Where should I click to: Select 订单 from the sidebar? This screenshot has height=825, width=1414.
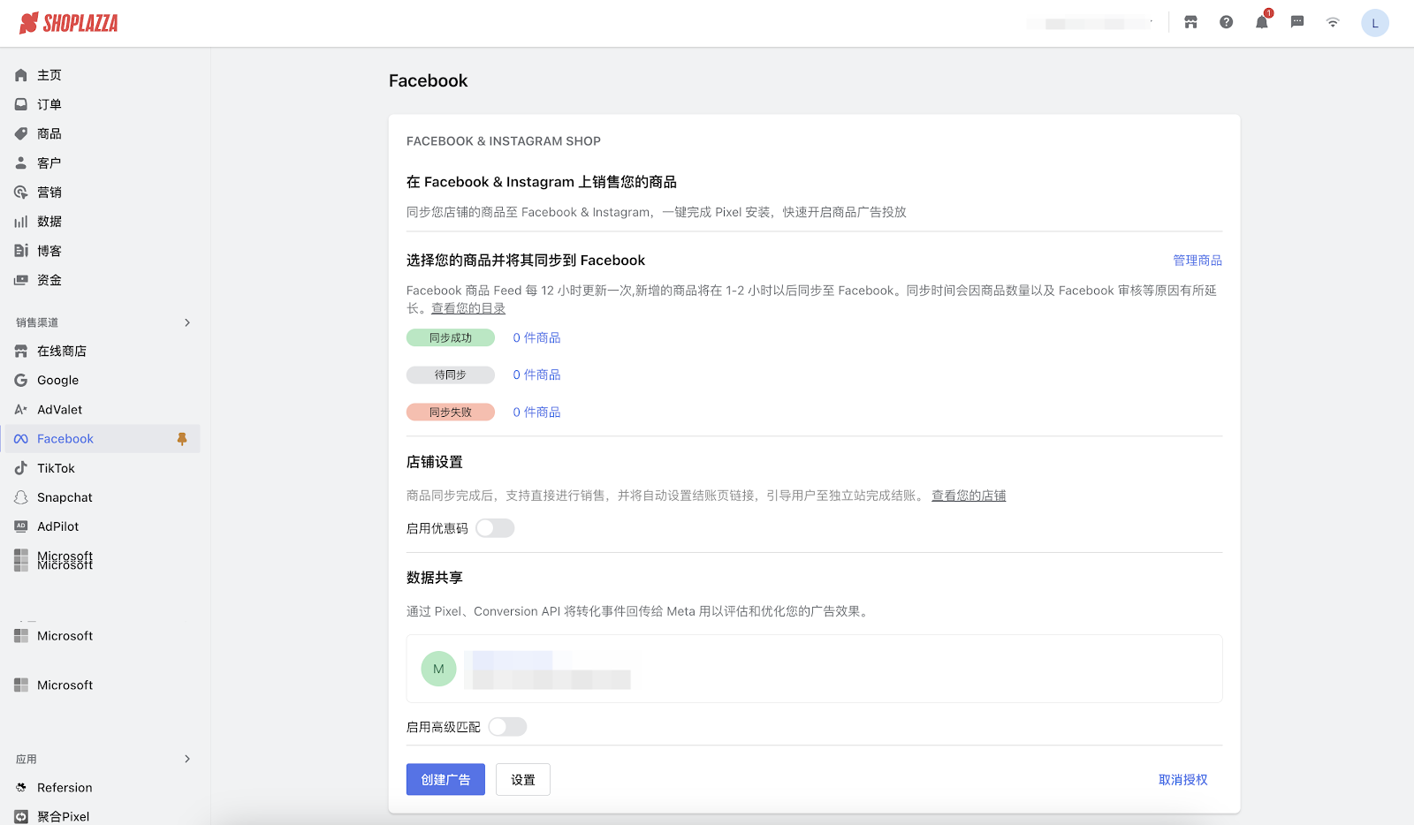(x=49, y=104)
